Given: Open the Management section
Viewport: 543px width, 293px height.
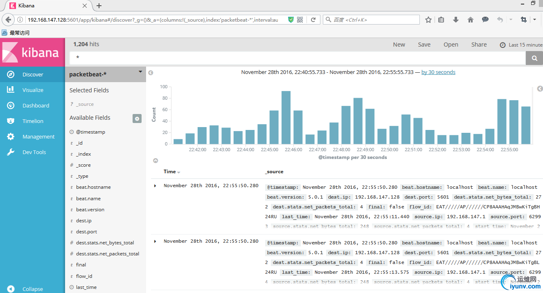Looking at the screenshot, I should pyautogui.click(x=32, y=136).
